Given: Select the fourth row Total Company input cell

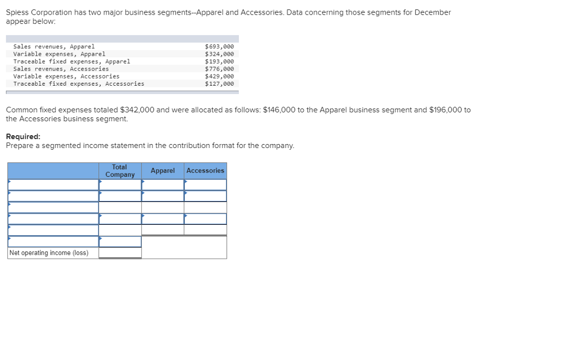Looking at the screenshot, I should (120, 219).
